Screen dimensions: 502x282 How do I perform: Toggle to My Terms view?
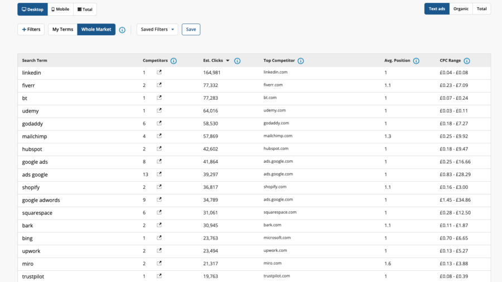click(x=62, y=30)
